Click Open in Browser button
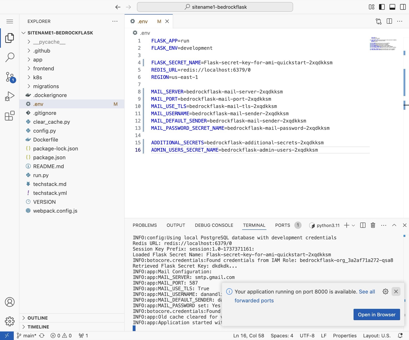Screen dimensions: 409x340 click(x=377, y=315)
